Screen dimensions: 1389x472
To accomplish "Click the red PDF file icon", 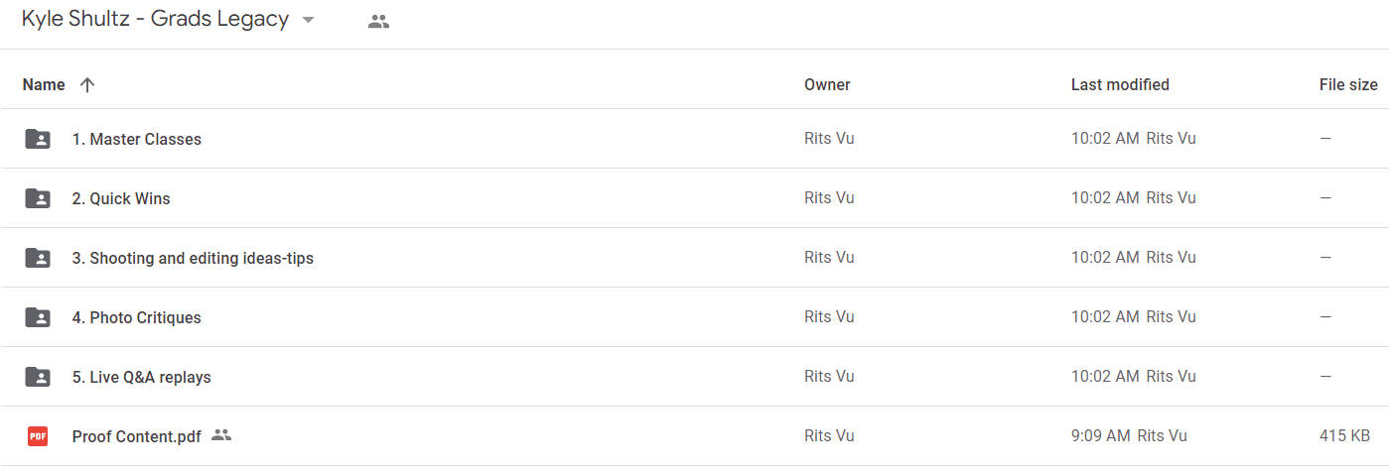I will pyautogui.click(x=38, y=436).
